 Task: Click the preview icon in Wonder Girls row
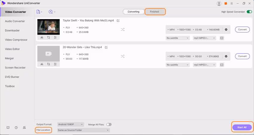coord(222,65)
